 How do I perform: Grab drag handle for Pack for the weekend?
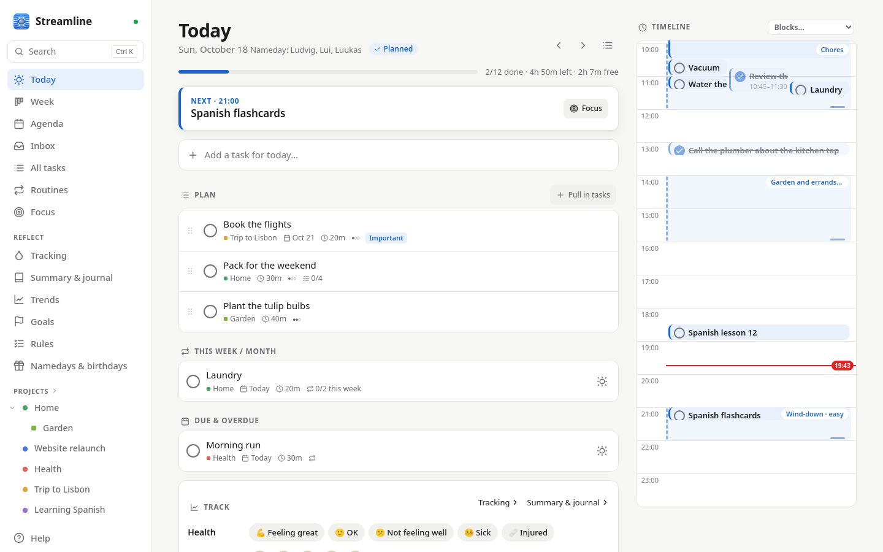(x=190, y=271)
